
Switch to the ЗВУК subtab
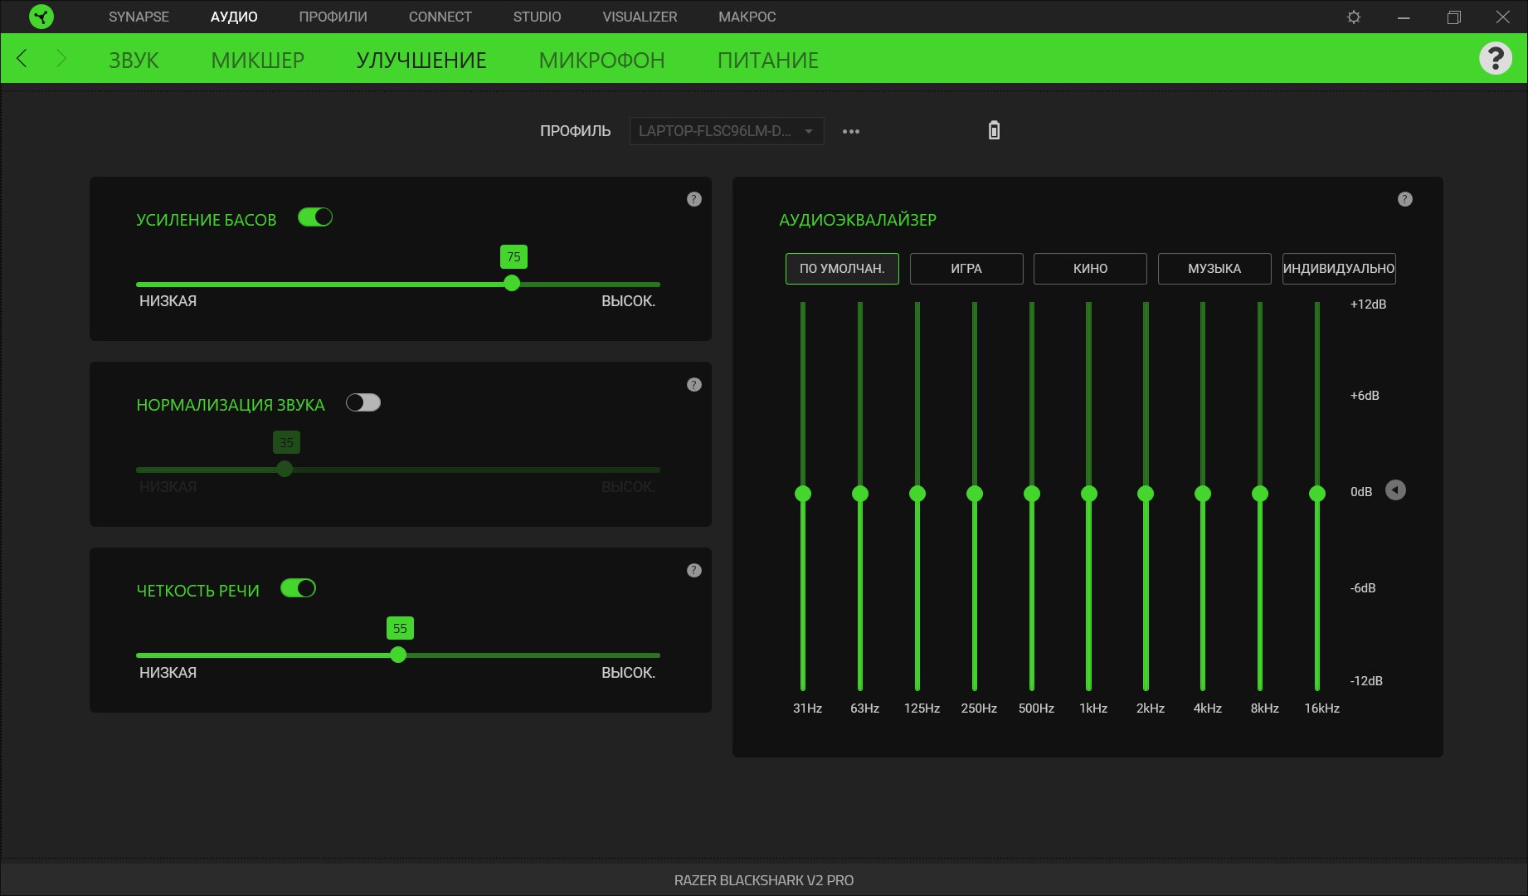(x=134, y=60)
